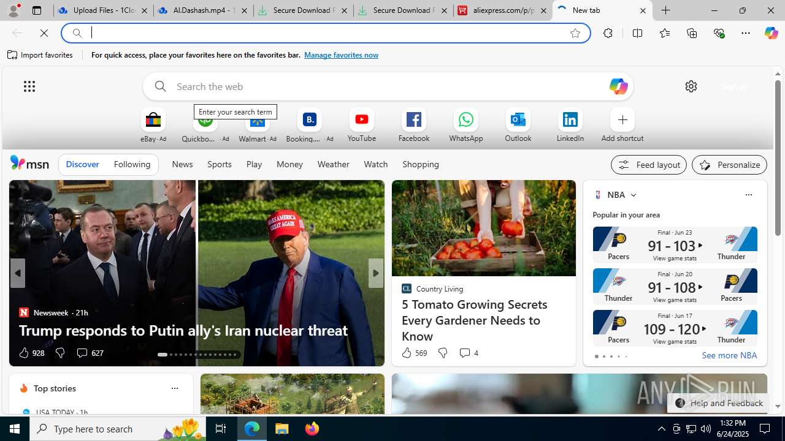Screen dimensions: 785x441
Task: Open the YouTube shortcut tile
Action: [362, 126]
